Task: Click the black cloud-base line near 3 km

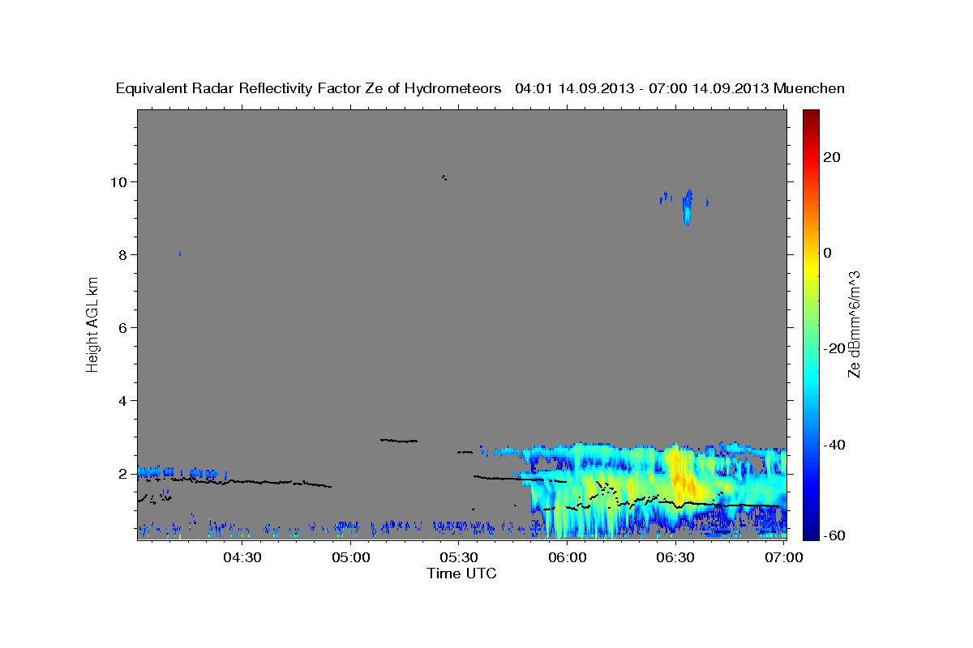Action: point(399,441)
